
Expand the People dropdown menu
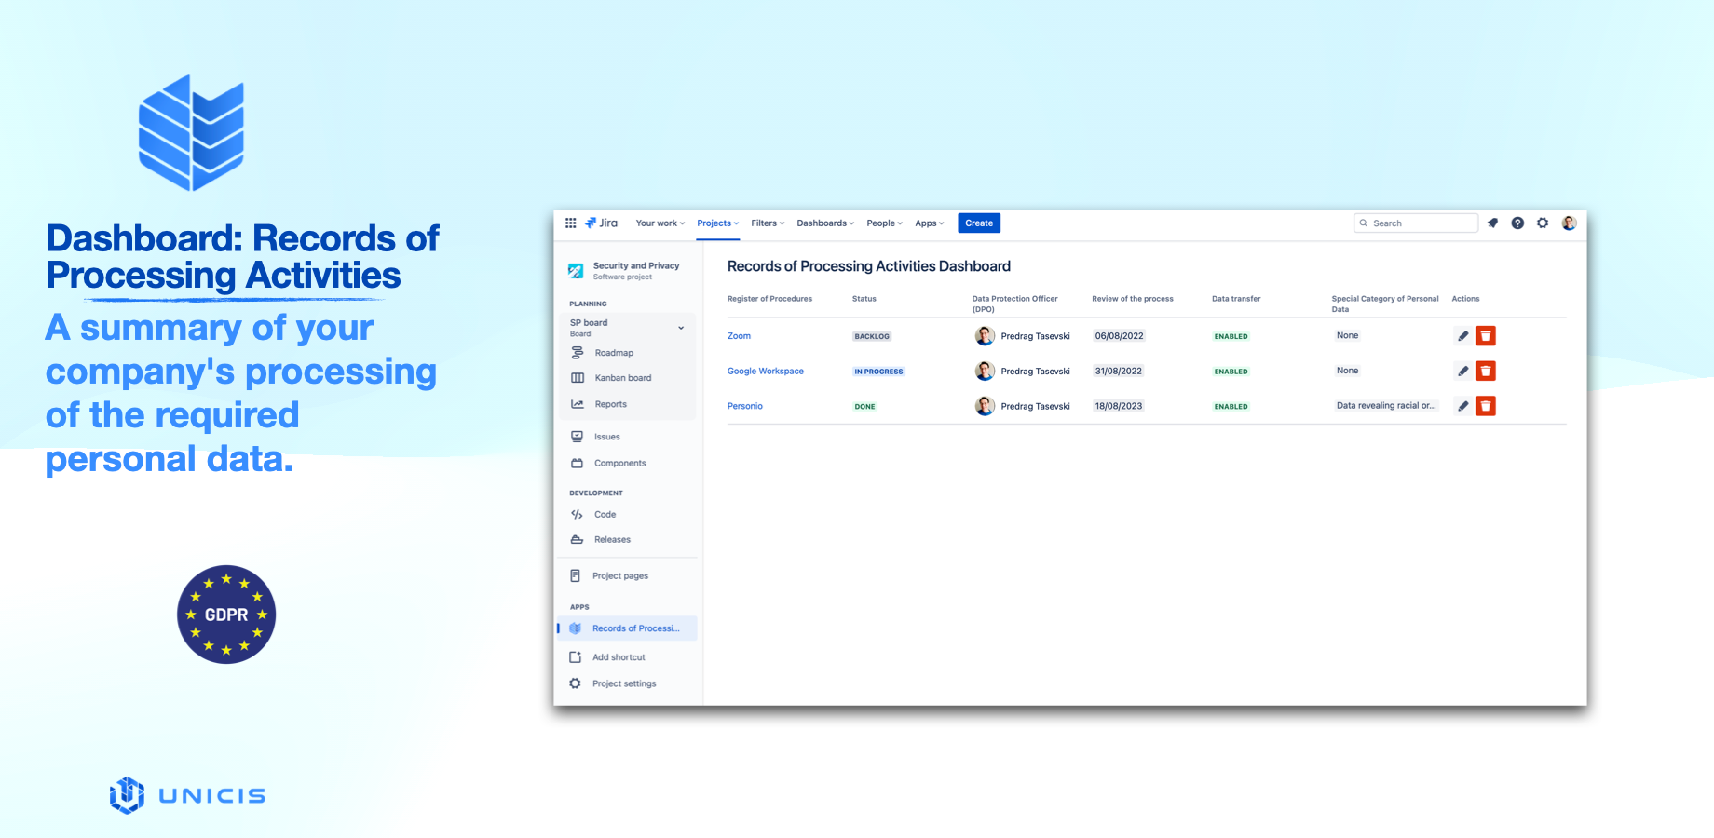(885, 223)
